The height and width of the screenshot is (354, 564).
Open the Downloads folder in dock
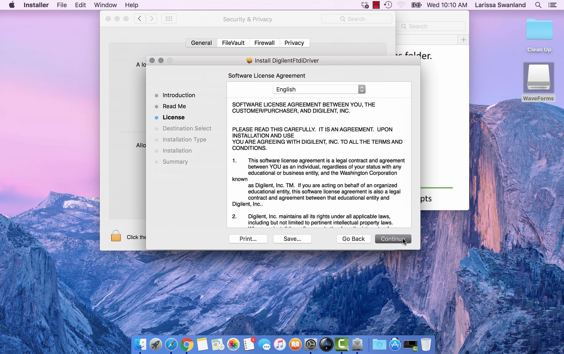[x=379, y=344]
